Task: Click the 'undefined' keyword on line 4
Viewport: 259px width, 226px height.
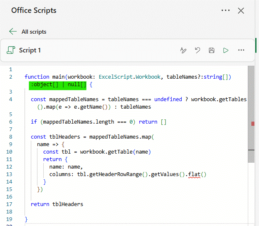Action: tap(168, 99)
